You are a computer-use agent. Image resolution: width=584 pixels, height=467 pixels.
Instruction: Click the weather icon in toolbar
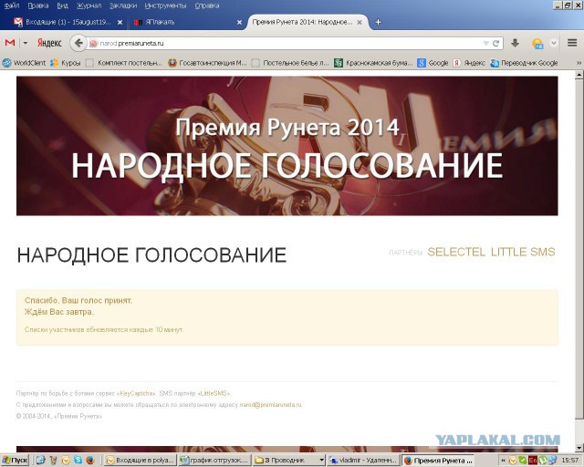pos(537,44)
